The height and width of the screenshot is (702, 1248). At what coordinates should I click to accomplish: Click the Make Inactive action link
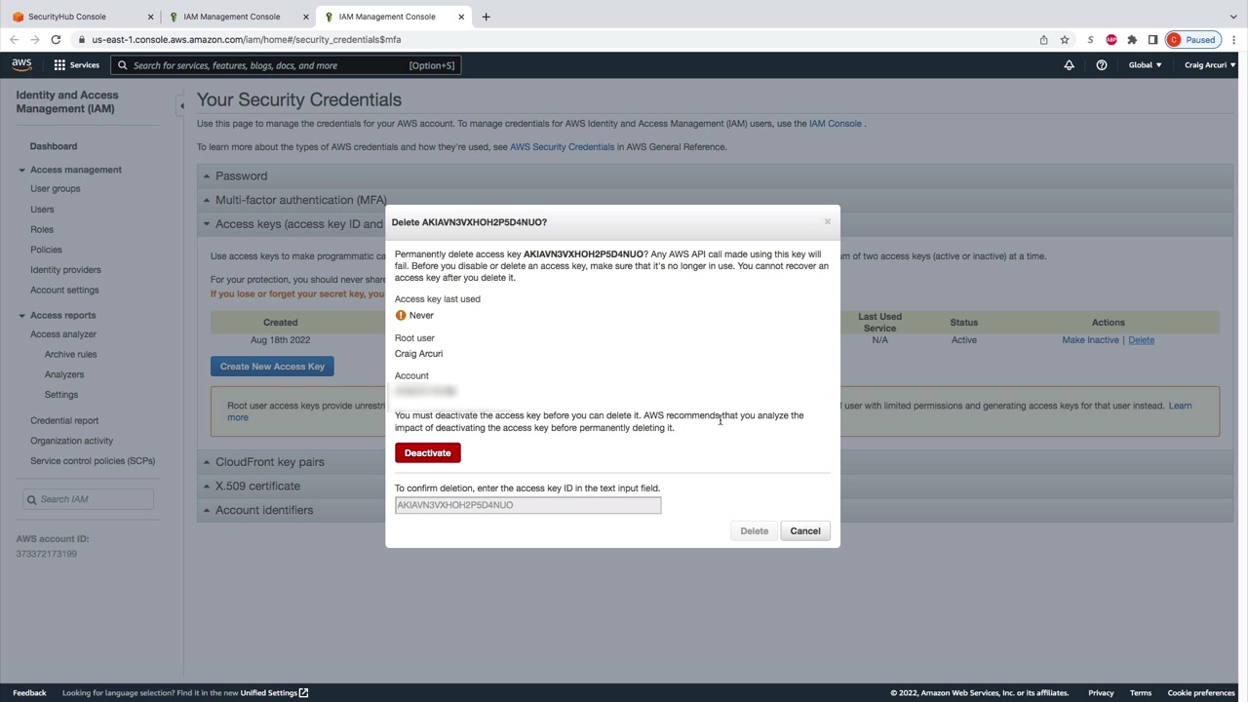(1090, 340)
